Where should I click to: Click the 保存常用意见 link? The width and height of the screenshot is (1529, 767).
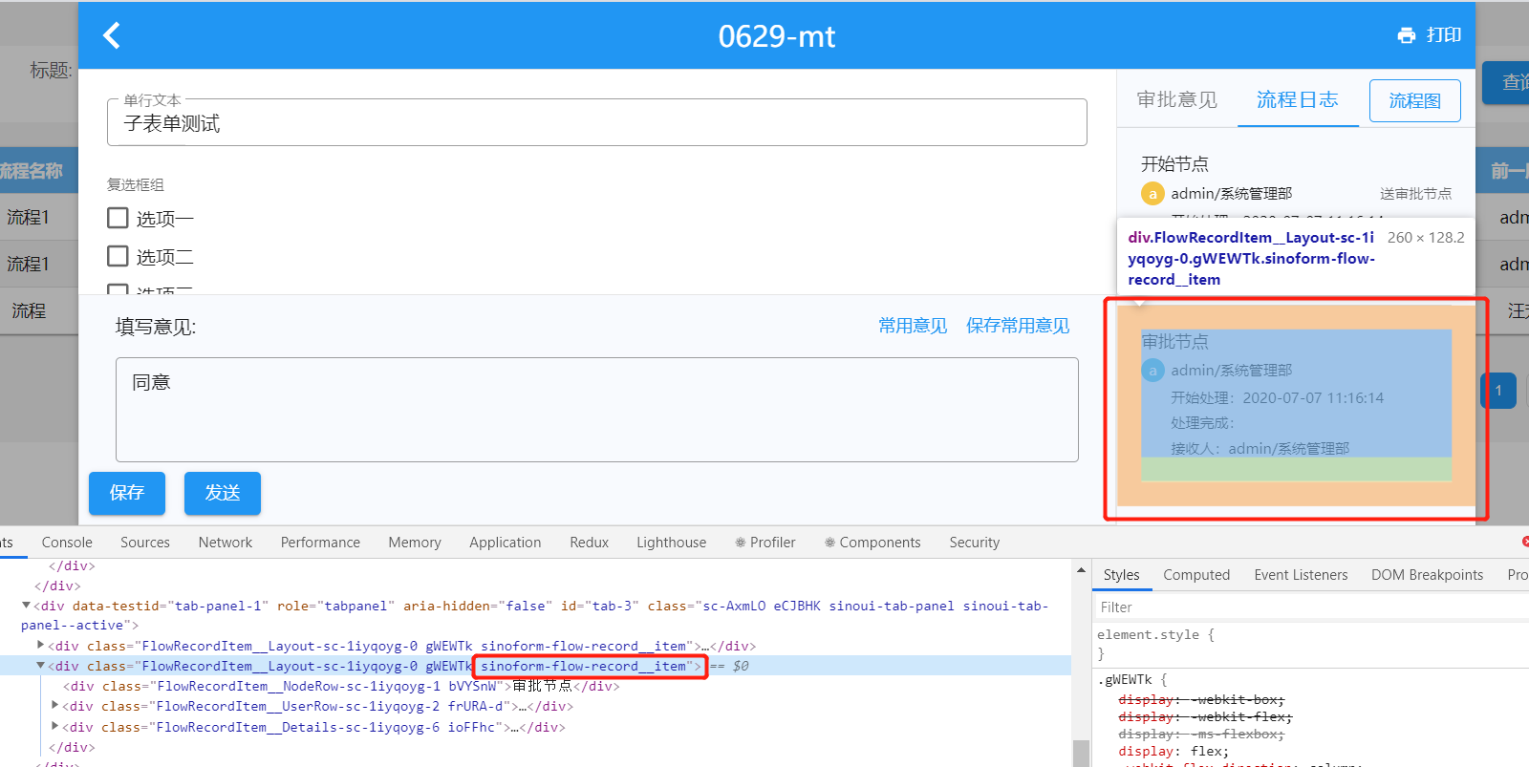tap(1018, 326)
